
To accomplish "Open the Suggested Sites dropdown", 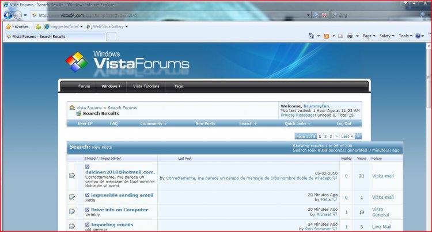I will coord(63,26).
